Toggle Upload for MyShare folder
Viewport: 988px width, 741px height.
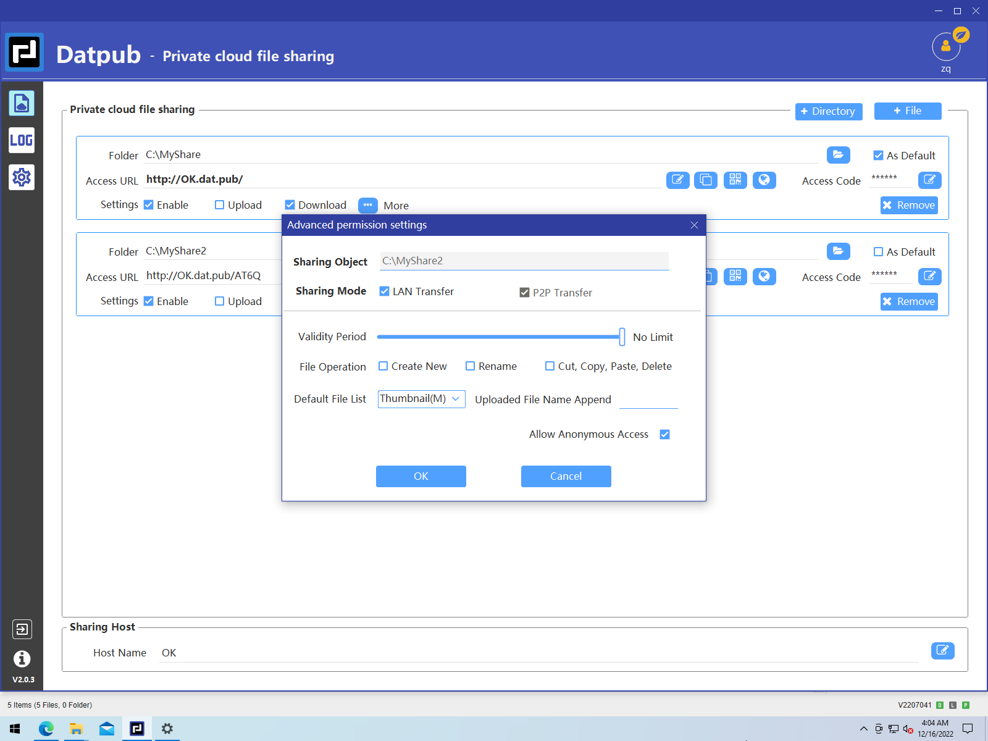pyautogui.click(x=219, y=205)
